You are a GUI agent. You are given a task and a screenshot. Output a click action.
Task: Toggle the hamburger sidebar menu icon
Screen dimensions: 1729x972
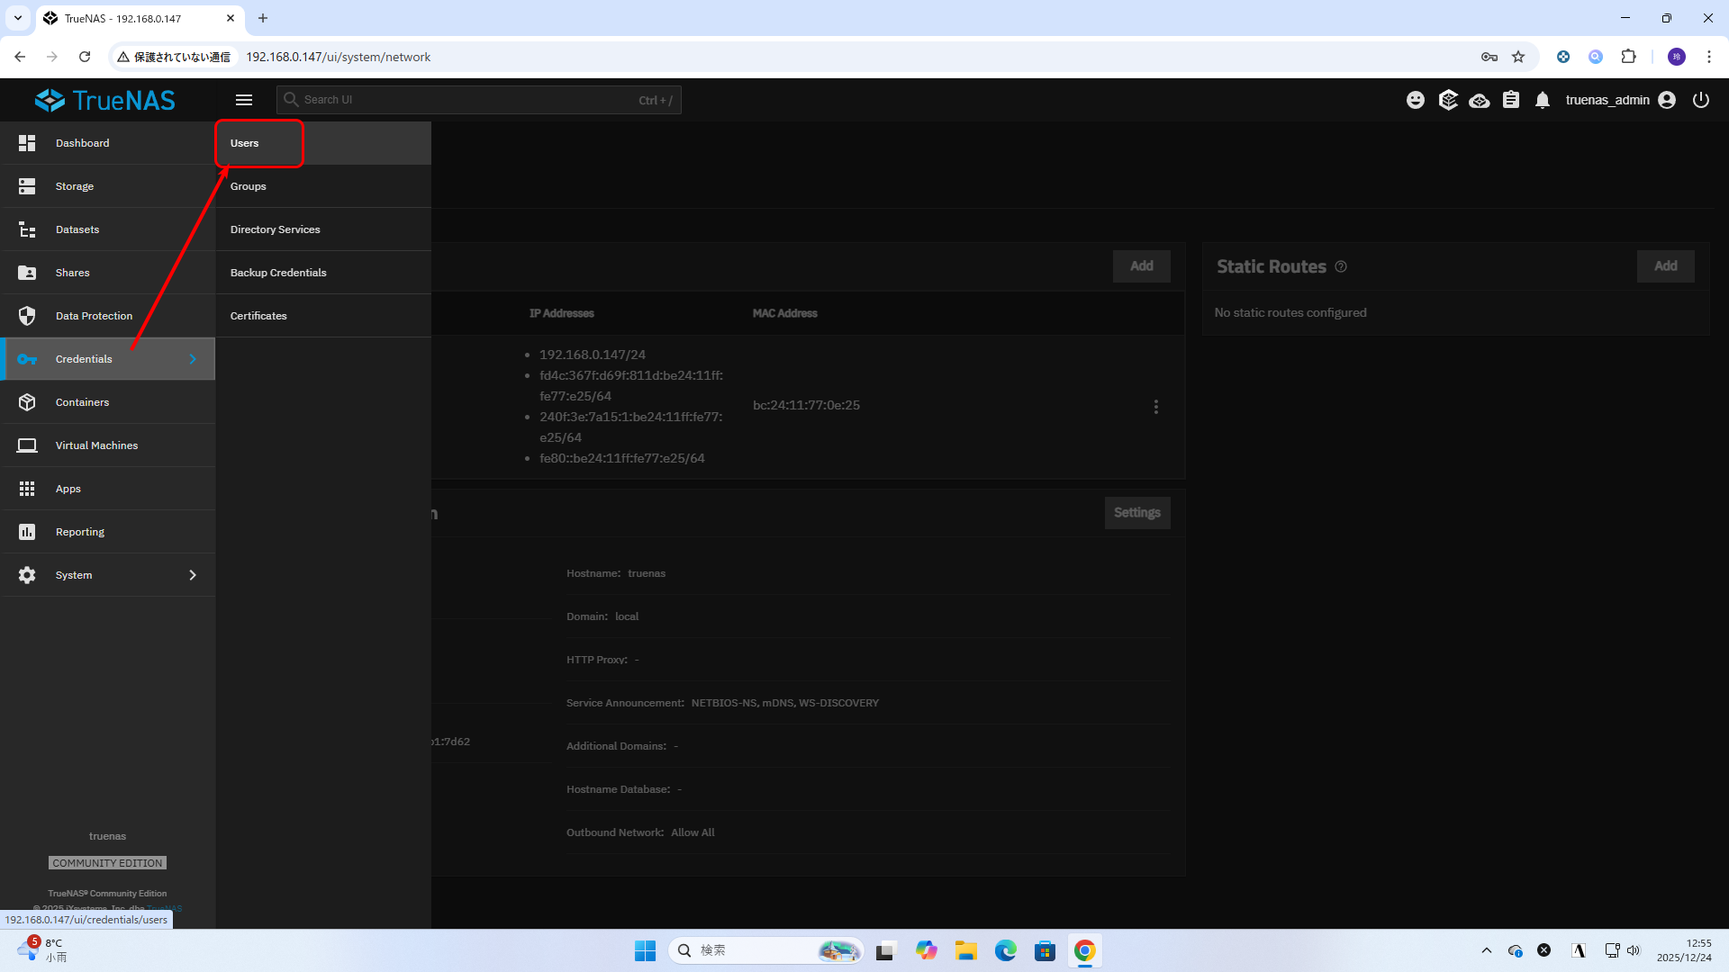coord(244,100)
